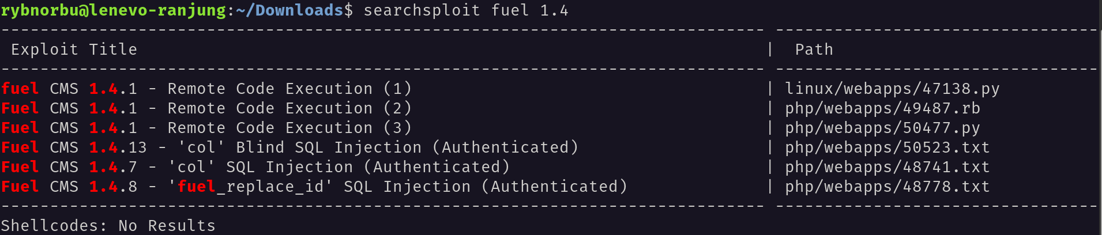This screenshot has height=235, width=1102.
Task: Click the path php/webapps/48778.txt
Action: (x=887, y=187)
